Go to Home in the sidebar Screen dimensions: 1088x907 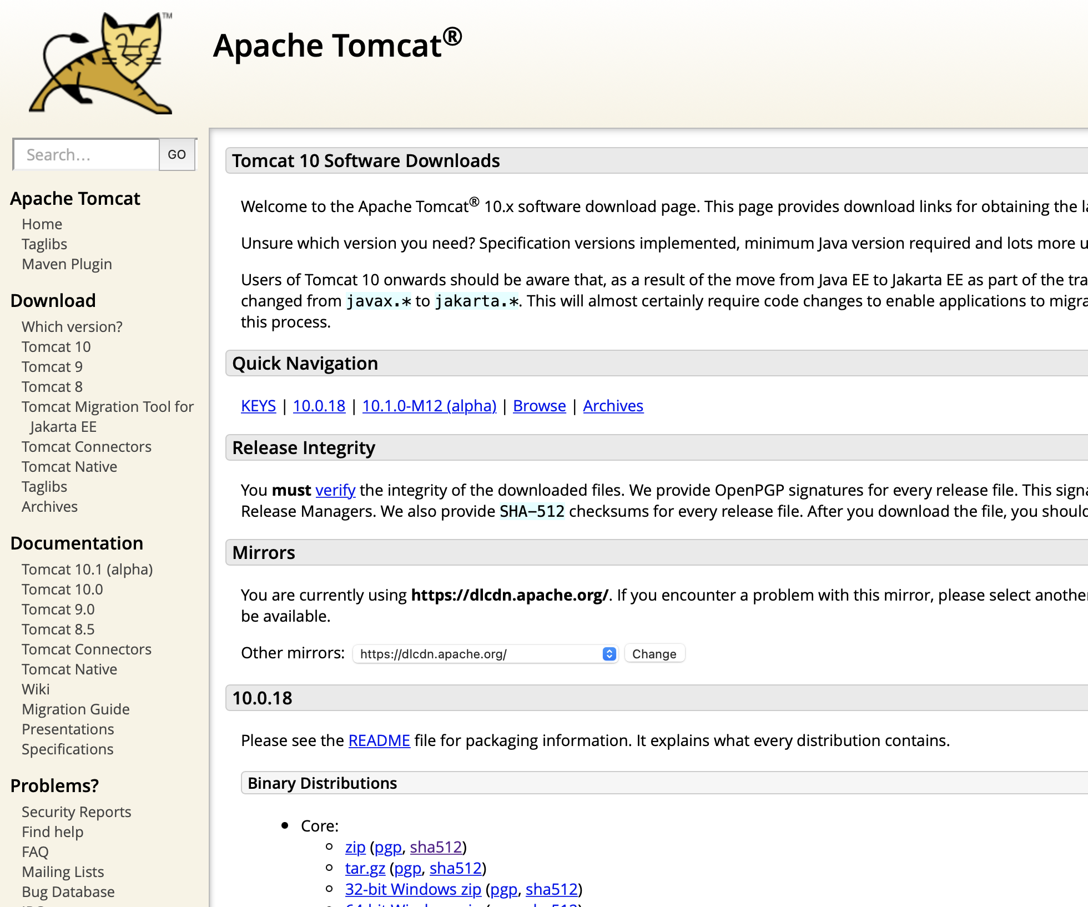point(42,224)
